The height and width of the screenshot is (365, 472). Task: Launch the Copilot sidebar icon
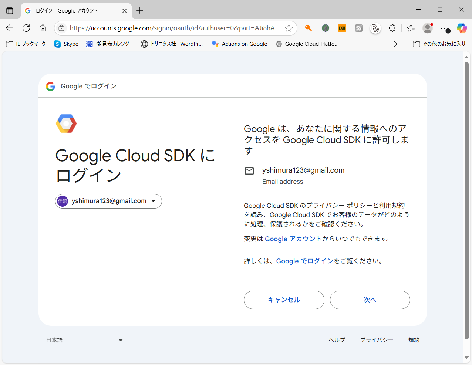click(x=462, y=28)
